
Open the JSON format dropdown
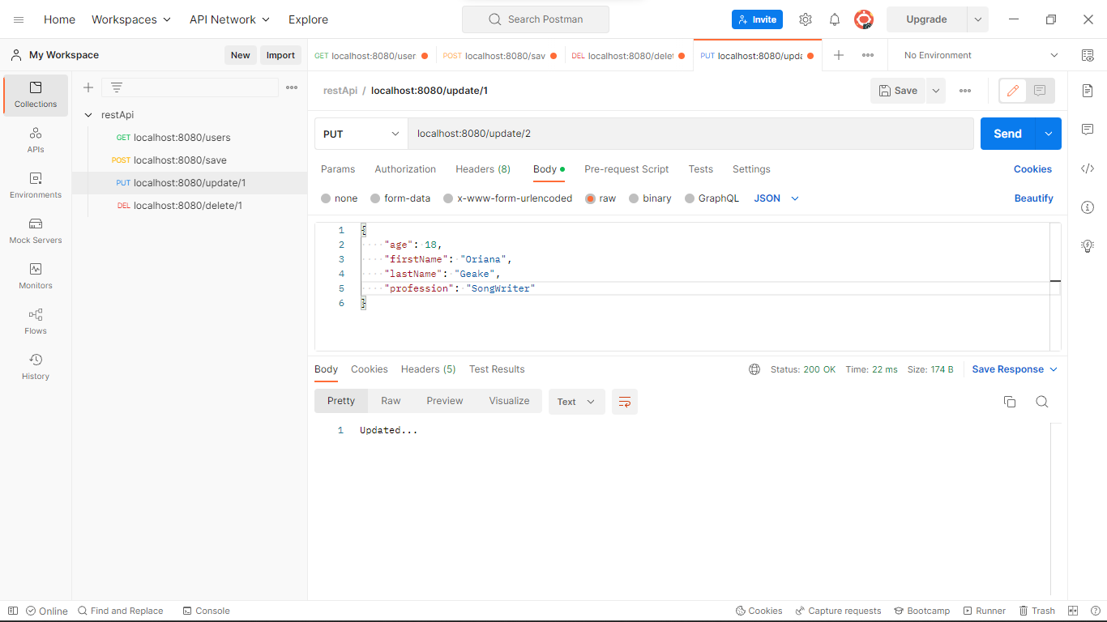point(776,198)
